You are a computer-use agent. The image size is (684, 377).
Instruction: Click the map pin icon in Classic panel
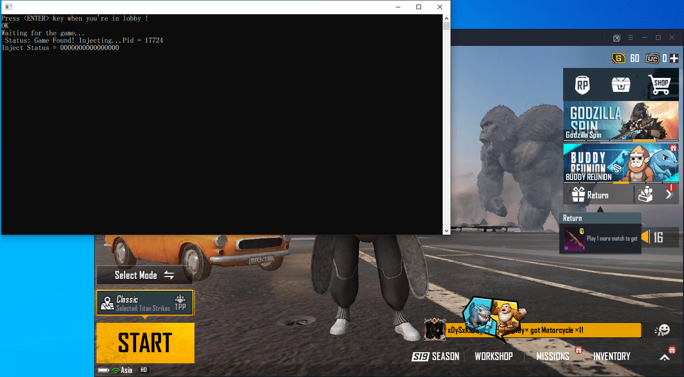(x=107, y=303)
